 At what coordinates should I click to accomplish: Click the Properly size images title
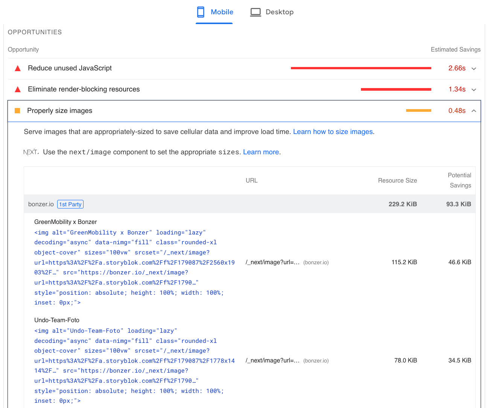click(59, 111)
